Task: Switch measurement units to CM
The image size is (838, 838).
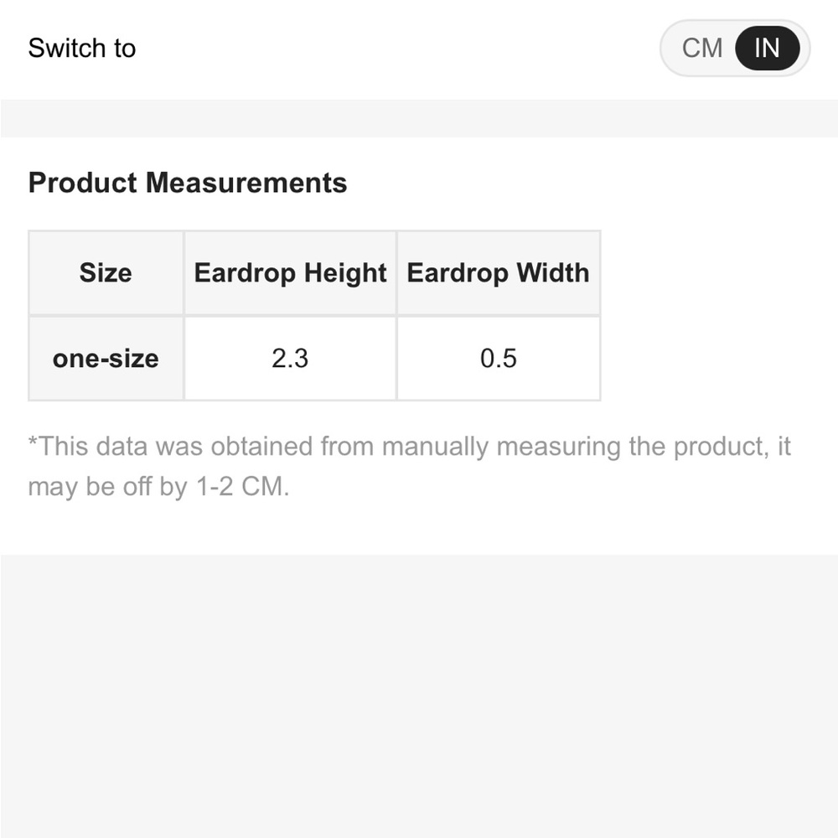Action: pos(701,48)
